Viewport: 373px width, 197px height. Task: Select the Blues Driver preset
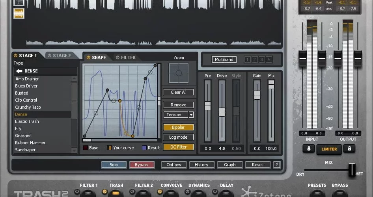[42, 86]
